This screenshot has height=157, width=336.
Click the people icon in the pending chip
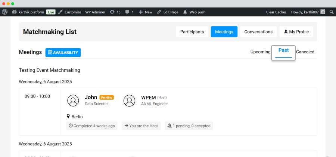[170, 126]
